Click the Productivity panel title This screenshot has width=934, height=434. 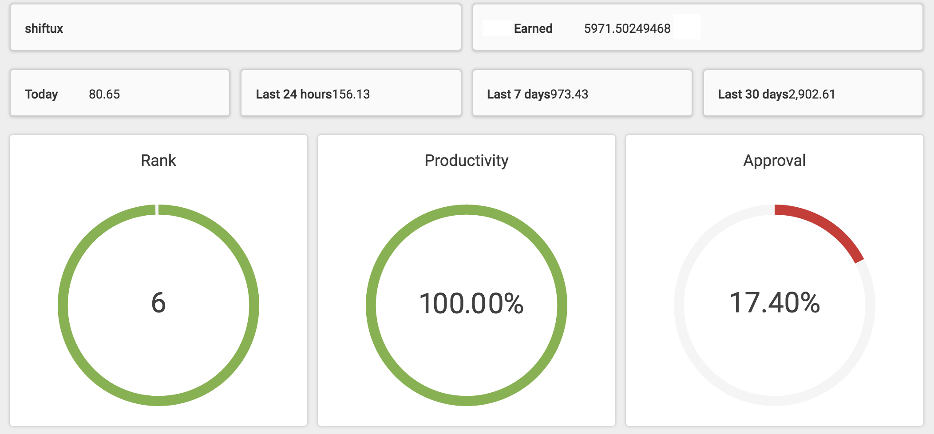(467, 160)
